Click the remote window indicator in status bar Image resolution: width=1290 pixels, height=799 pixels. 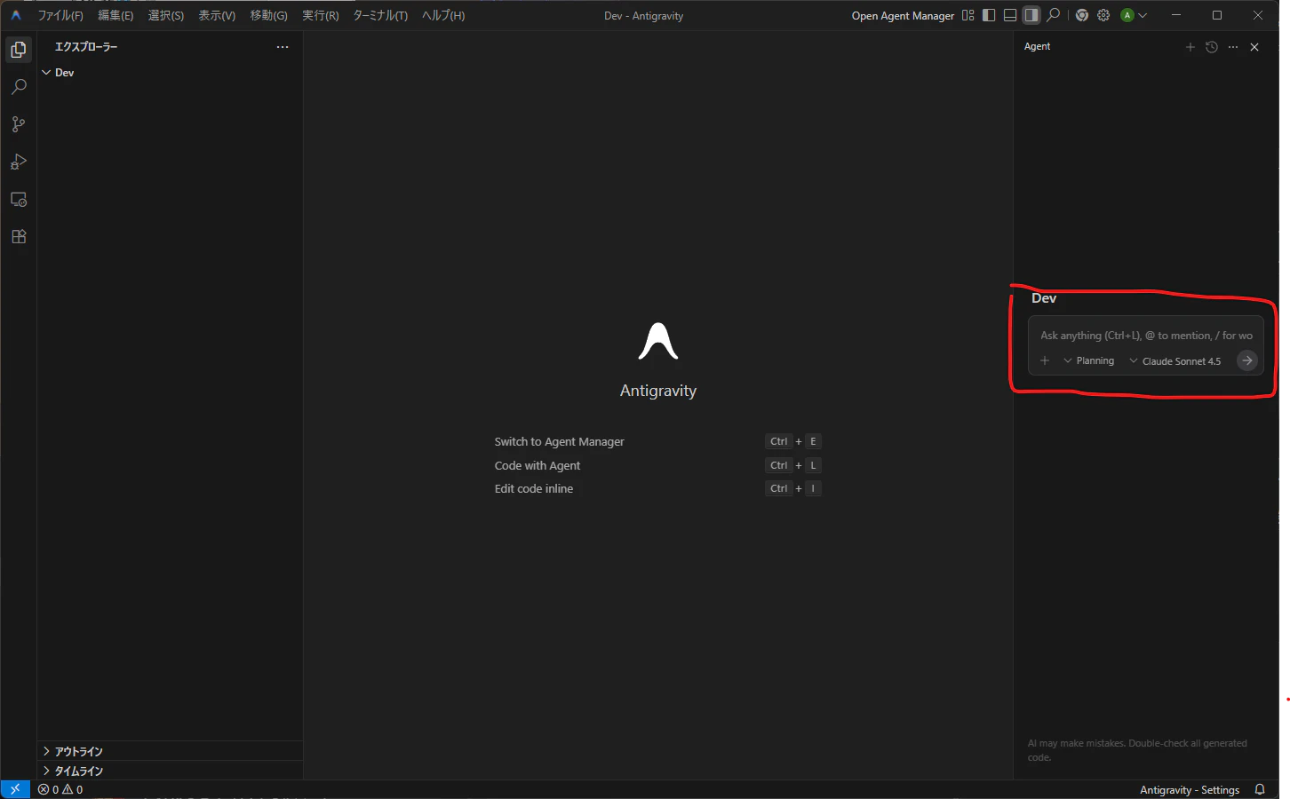click(15, 789)
